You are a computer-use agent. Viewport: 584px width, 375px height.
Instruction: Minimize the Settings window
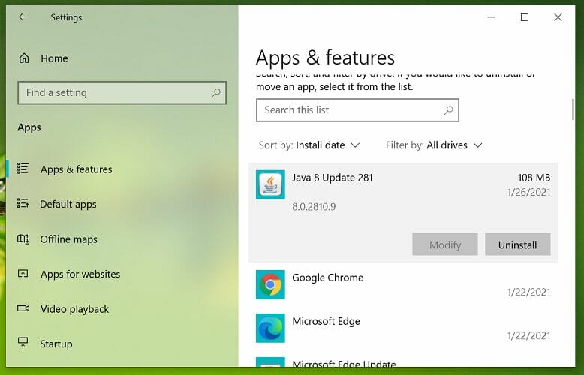(491, 17)
